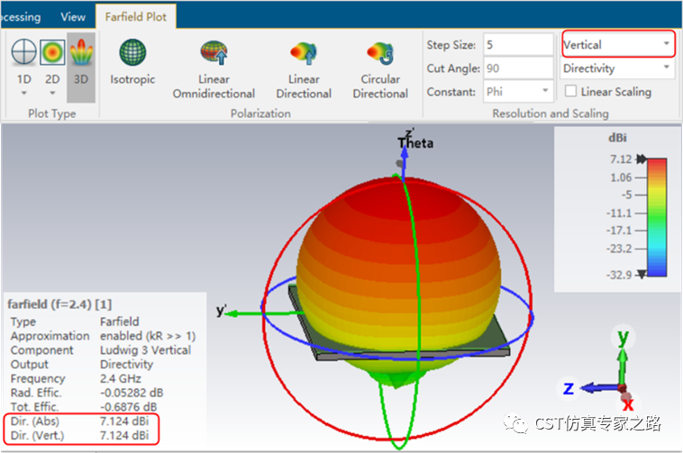Switch to the View tab
Screen dimensions: 683x453
point(73,17)
